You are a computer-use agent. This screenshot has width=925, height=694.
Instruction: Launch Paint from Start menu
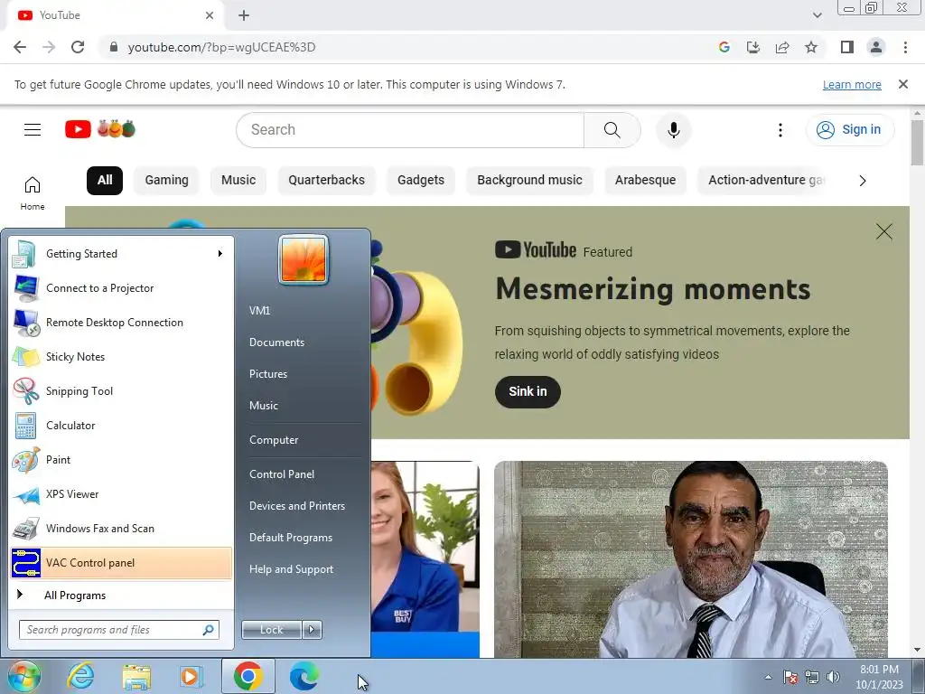pos(122,460)
